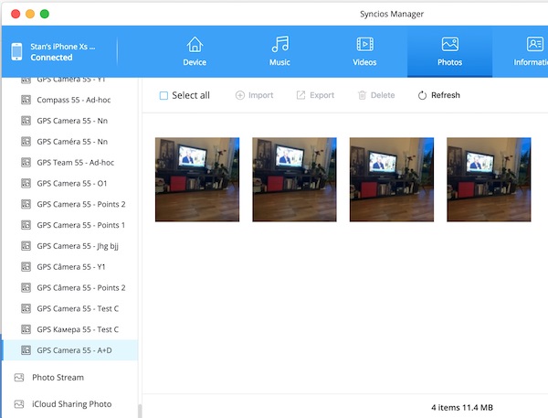Click the connected iPhone device icon

(x=16, y=52)
